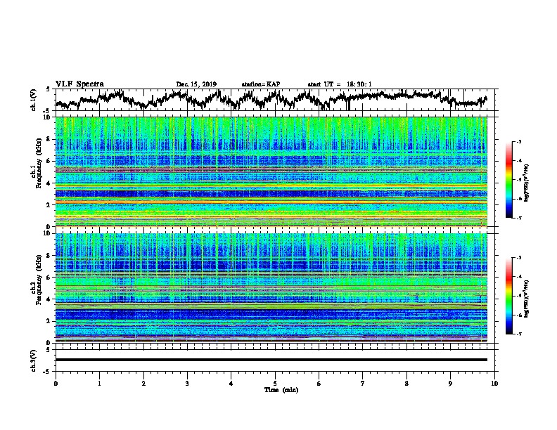Click time axis tick label '10'
557x430 pixels.
click(494, 384)
